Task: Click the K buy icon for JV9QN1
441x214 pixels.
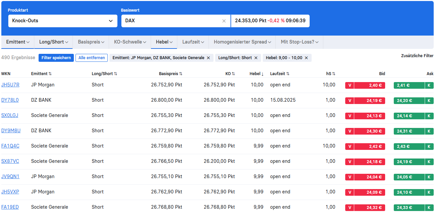Action: (x=429, y=177)
